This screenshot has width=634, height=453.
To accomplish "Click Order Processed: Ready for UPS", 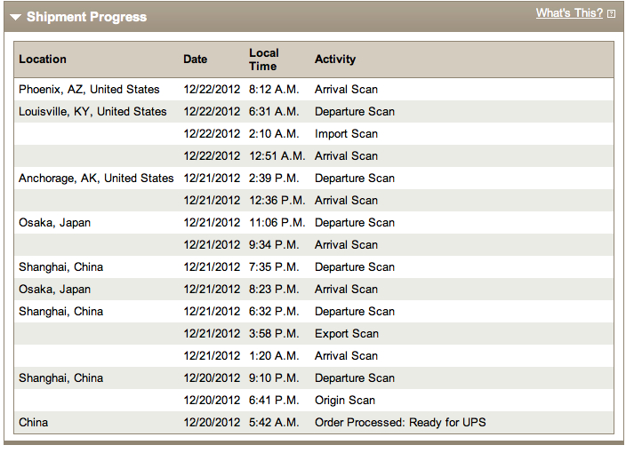I will coord(400,423).
